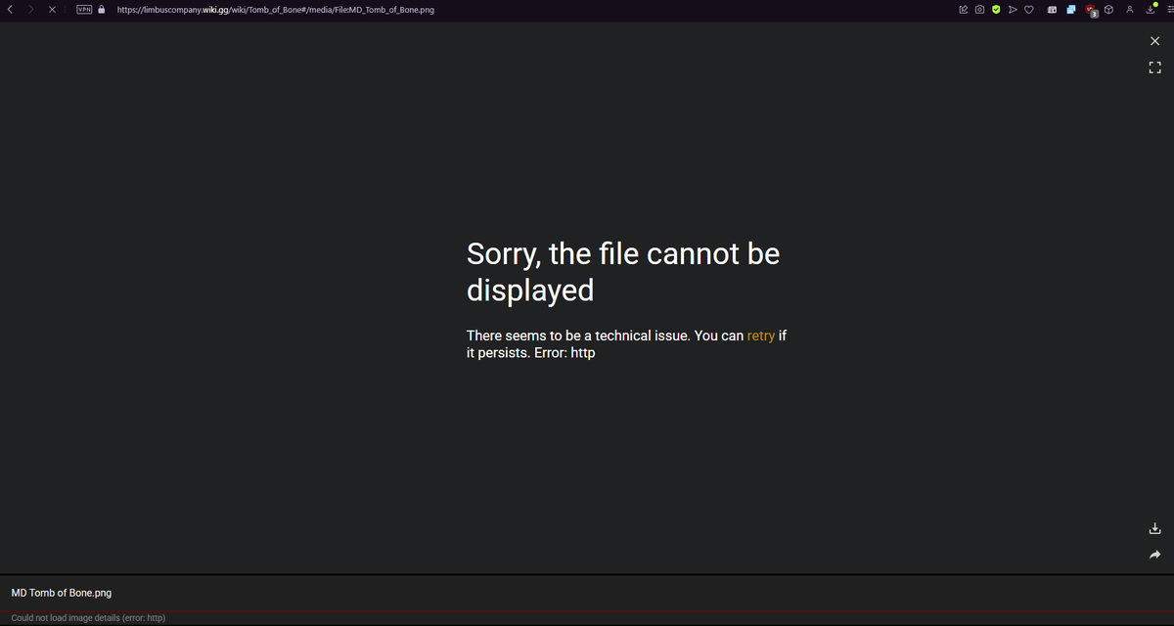Toggle fullscreen for media viewer

coord(1154,67)
